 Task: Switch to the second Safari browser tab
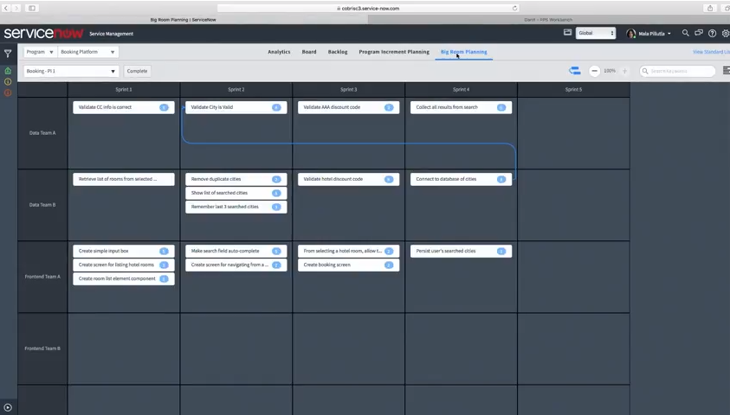coord(548,20)
